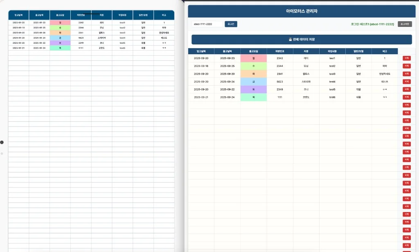Image resolution: width=419 pixels, height=252 pixels.
Task: Click the green 수 cell in admin table
Action: 253,66
